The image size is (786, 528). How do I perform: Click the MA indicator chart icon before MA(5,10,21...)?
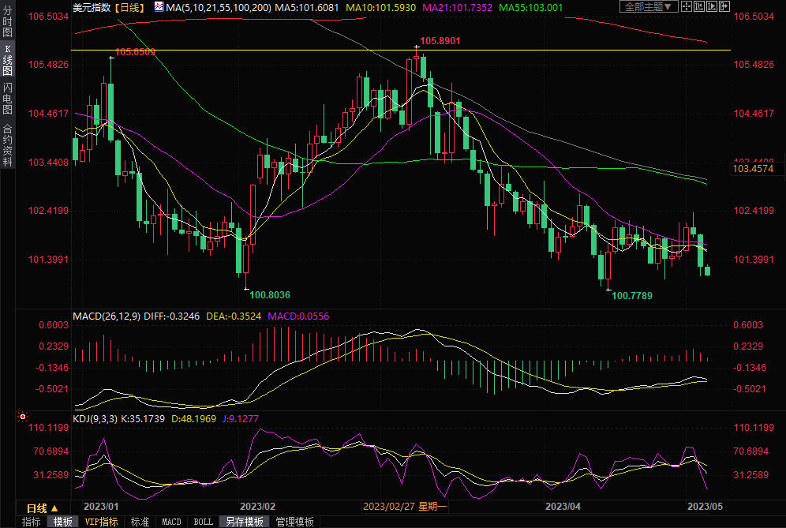coord(159,7)
